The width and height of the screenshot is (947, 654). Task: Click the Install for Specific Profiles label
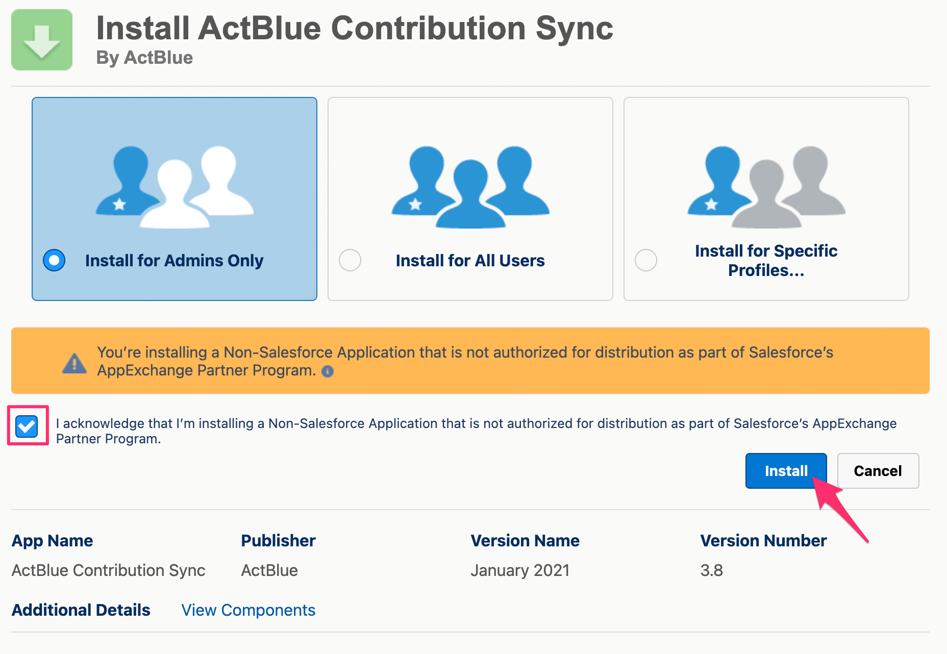point(766,261)
